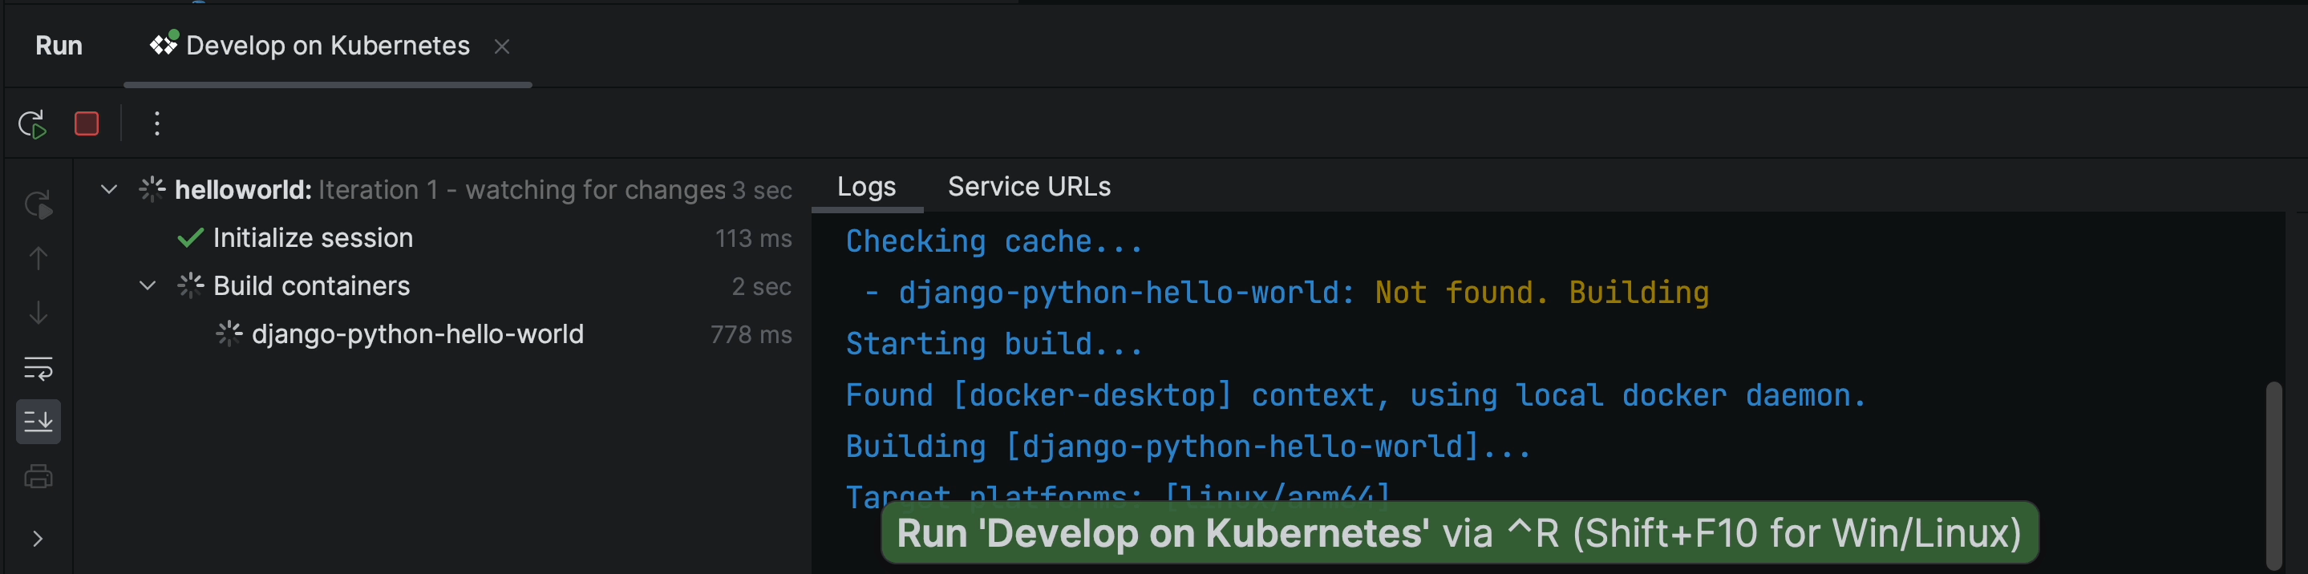Navigate up with the up arrow icon
The width and height of the screenshot is (2308, 574).
click(x=38, y=259)
